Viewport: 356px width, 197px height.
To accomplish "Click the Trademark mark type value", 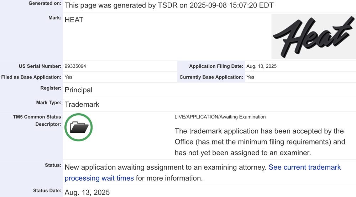I will (82, 104).
